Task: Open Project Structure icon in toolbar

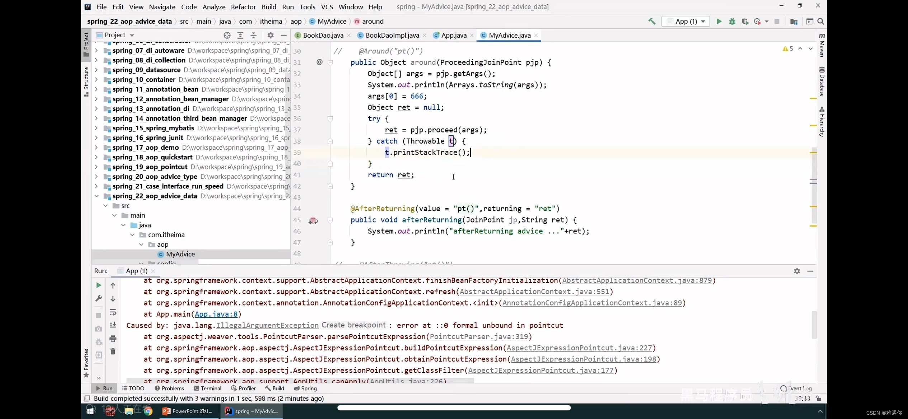Action: point(794,21)
